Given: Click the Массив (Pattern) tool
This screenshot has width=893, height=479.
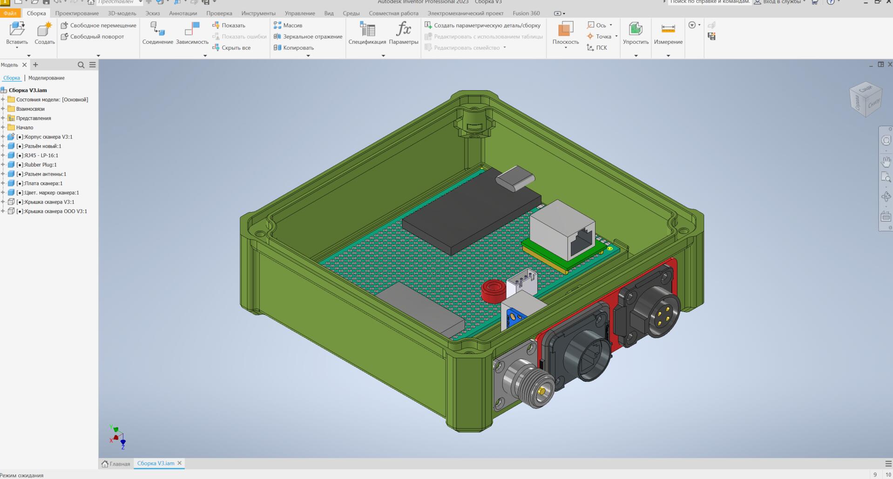Looking at the screenshot, I should coord(288,25).
